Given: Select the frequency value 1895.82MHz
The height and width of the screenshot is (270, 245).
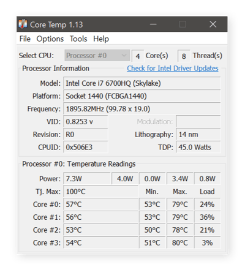Looking at the screenshot, I should (142, 109).
